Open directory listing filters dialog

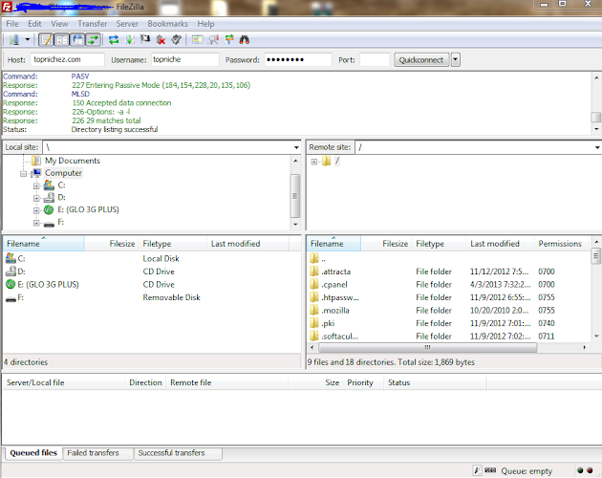coord(198,39)
